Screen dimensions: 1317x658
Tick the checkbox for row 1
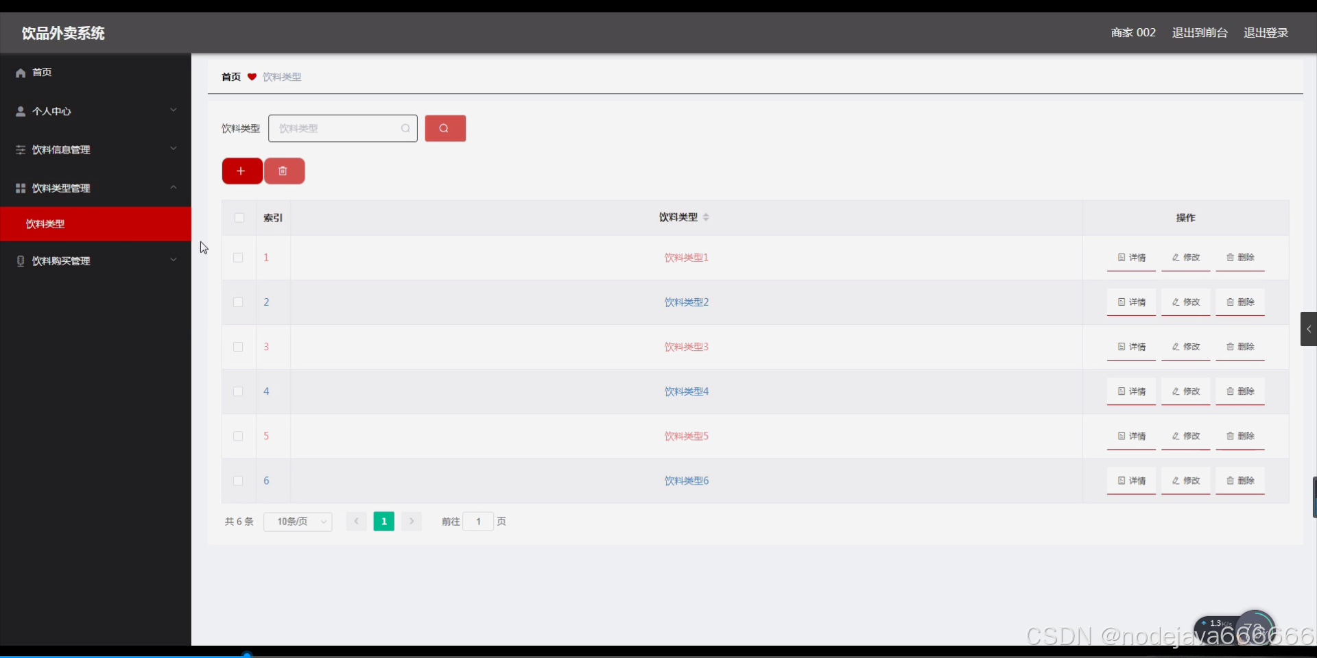click(x=238, y=258)
